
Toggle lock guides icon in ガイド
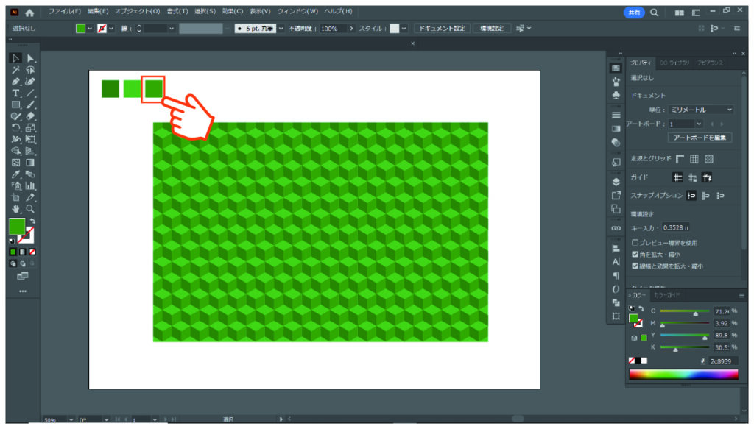click(692, 178)
